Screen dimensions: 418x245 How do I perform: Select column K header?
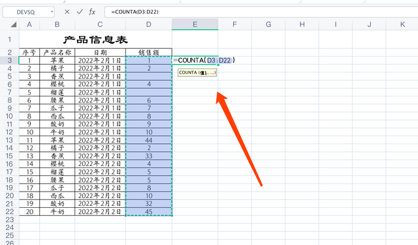pos(402,25)
